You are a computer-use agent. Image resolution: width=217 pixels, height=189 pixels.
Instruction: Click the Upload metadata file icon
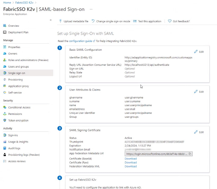60,21
